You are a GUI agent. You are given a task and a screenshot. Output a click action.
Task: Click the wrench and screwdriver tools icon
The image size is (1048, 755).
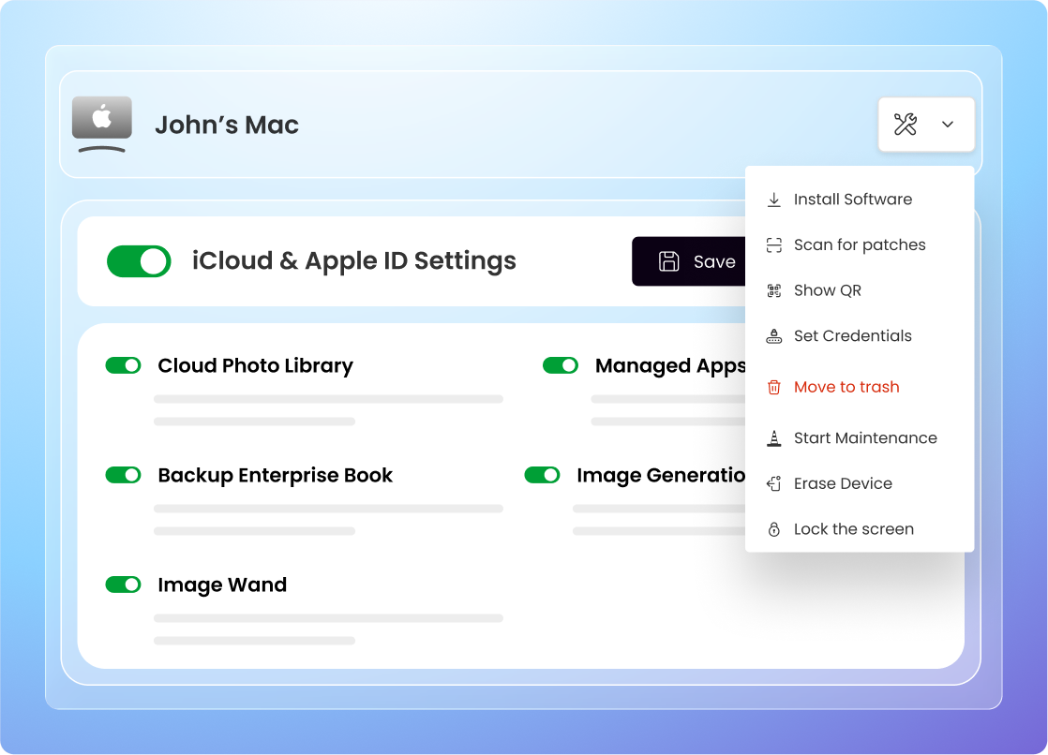[x=905, y=125]
